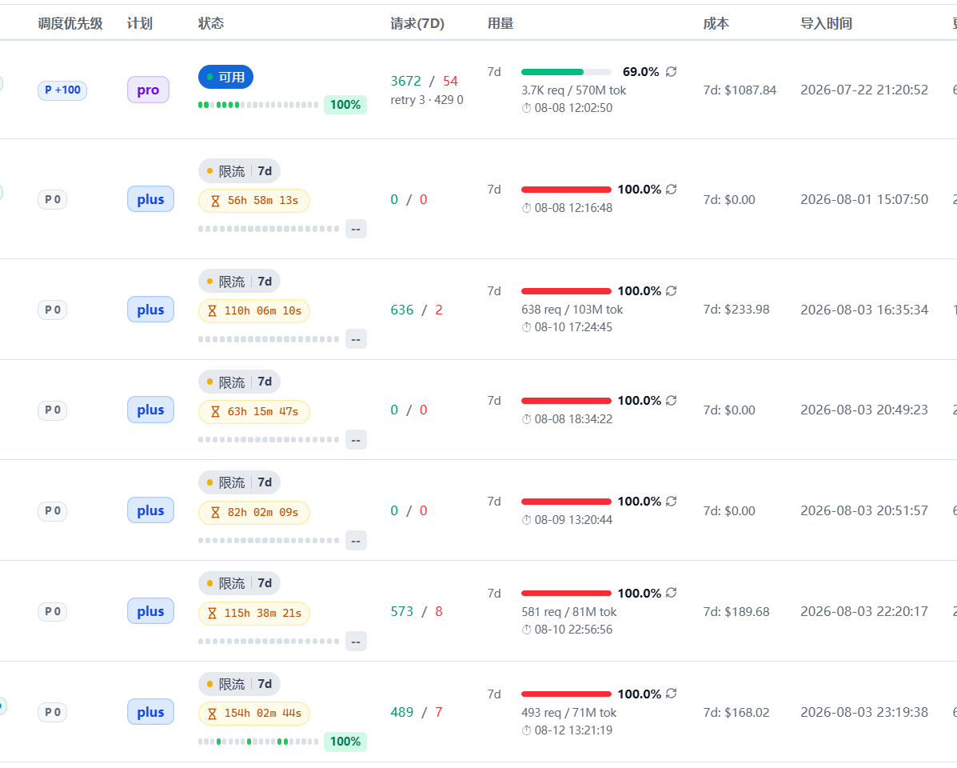The height and width of the screenshot is (768, 957).
Task: Sort by 请求(7D) column header
Action: 417,23
